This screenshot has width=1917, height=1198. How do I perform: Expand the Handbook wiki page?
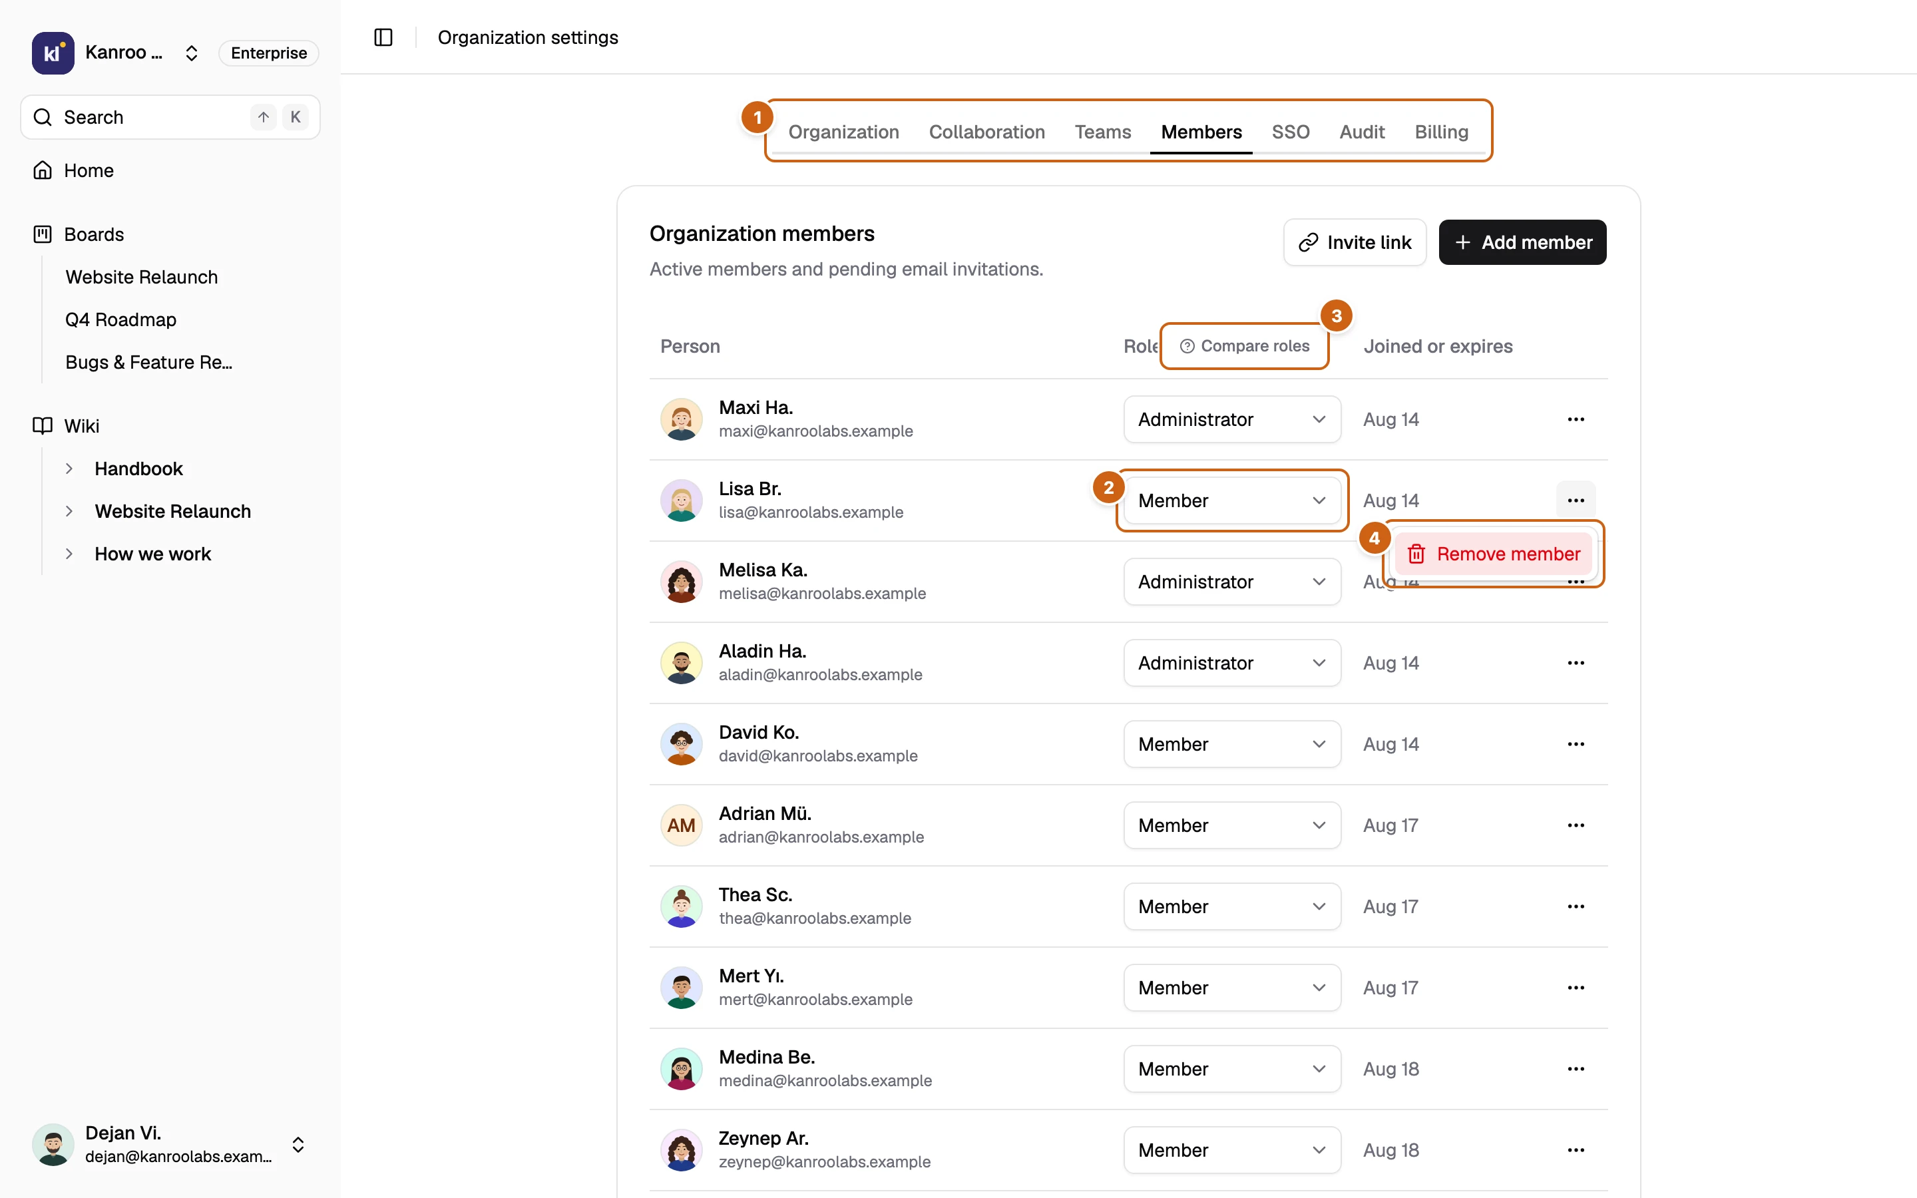(69, 469)
